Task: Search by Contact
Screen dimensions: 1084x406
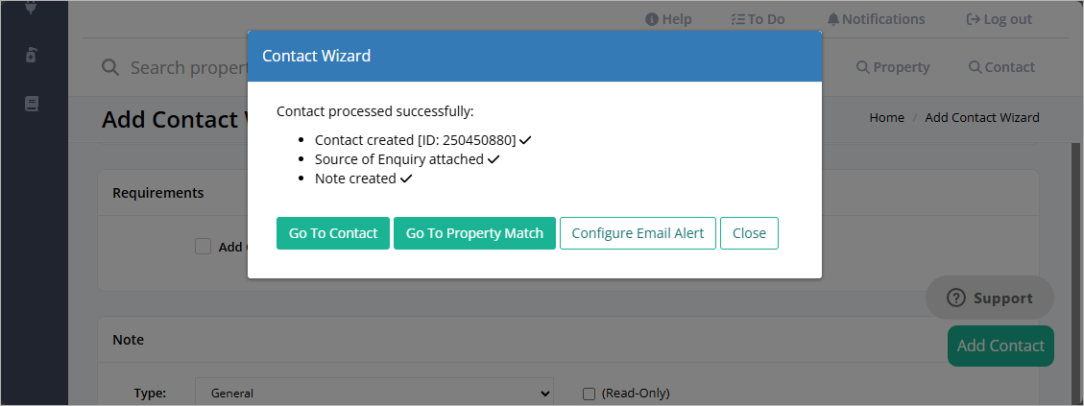Action: (1001, 67)
